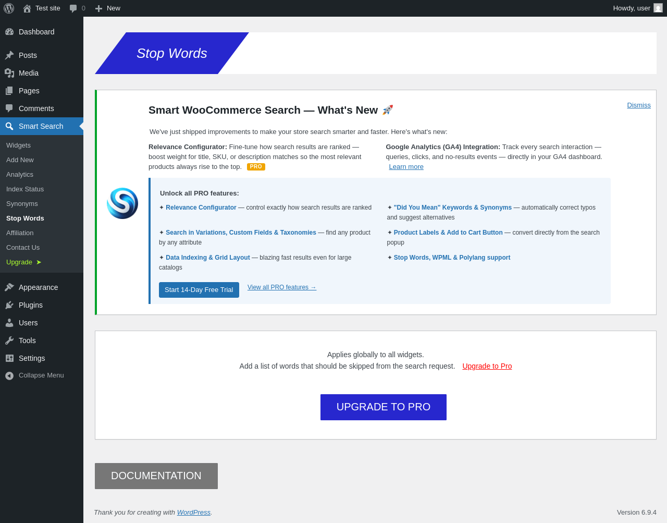
Task: Click the green arrow beside Upgrade
Action: pyautogui.click(x=39, y=262)
